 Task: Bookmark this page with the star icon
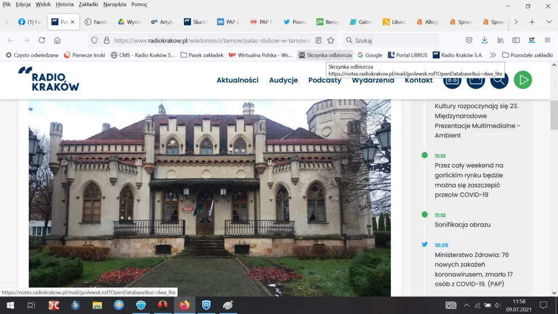[331, 40]
